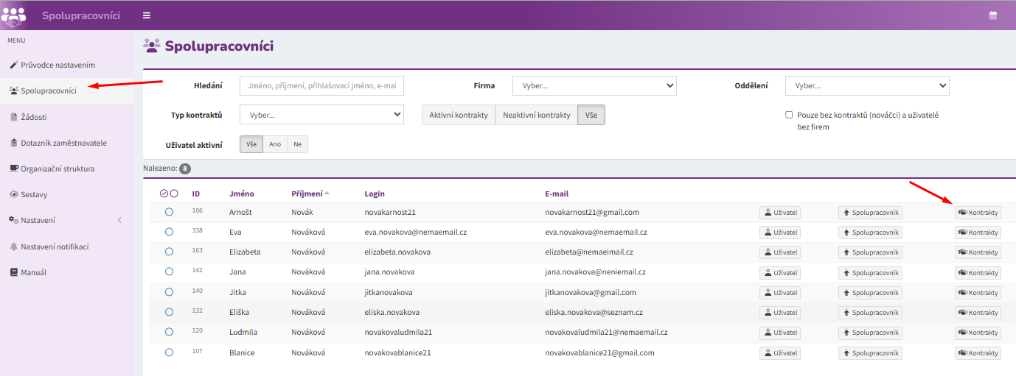Select the row radio for Blanice Nováková
This screenshot has height=376, width=1016.
(x=169, y=352)
